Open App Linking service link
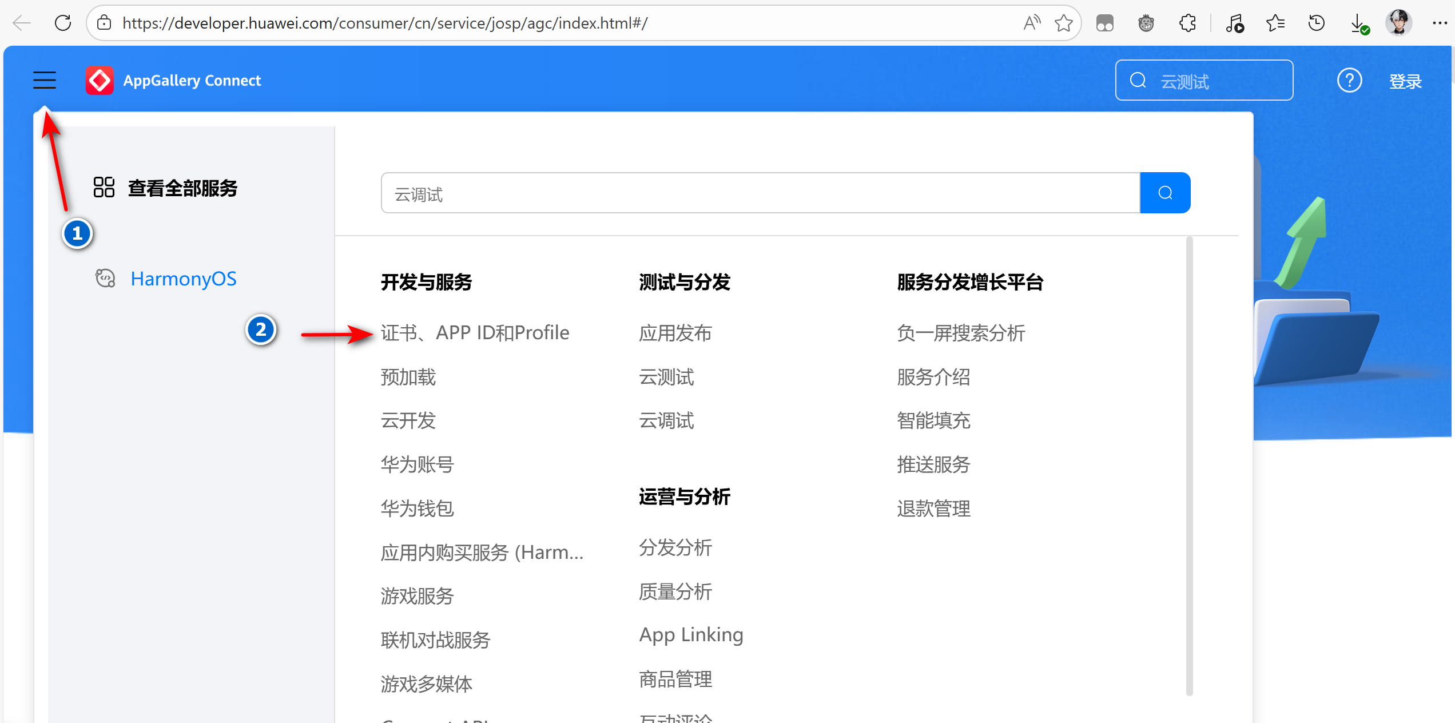The width and height of the screenshot is (1455, 723). pyautogui.click(x=691, y=635)
